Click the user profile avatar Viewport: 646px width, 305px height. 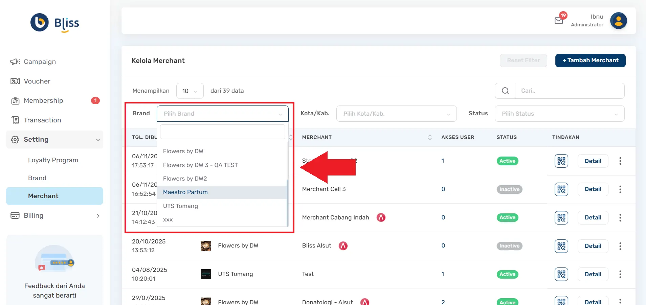tap(618, 21)
